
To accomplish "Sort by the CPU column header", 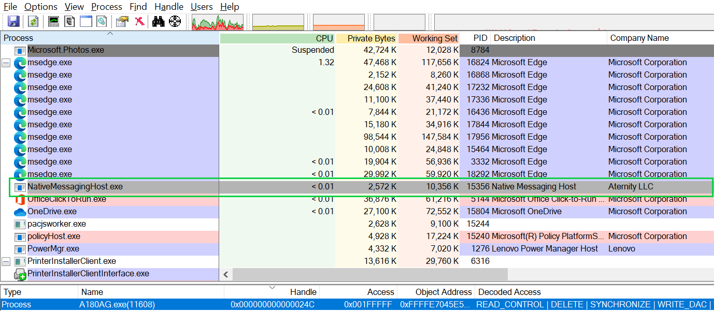I will coord(278,38).
